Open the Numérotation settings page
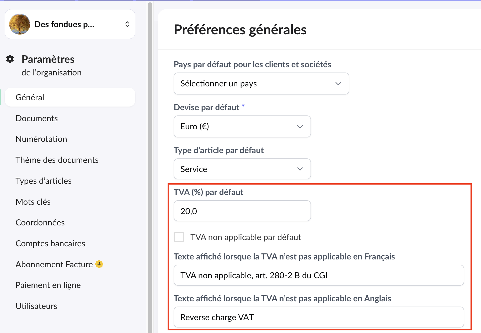Screen dimensions: 481x333 pyautogui.click(x=41, y=139)
